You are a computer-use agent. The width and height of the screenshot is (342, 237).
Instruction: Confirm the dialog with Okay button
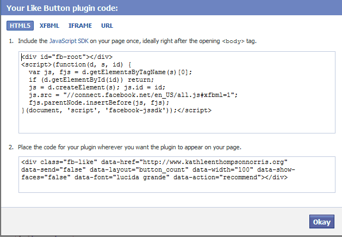[322, 222]
